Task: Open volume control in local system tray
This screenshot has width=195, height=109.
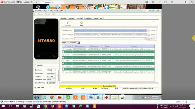Action: coord(177,106)
